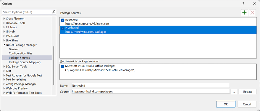The height and width of the screenshot is (111, 260).
Task: Select the IntelliCode options category
Action: (12, 36)
